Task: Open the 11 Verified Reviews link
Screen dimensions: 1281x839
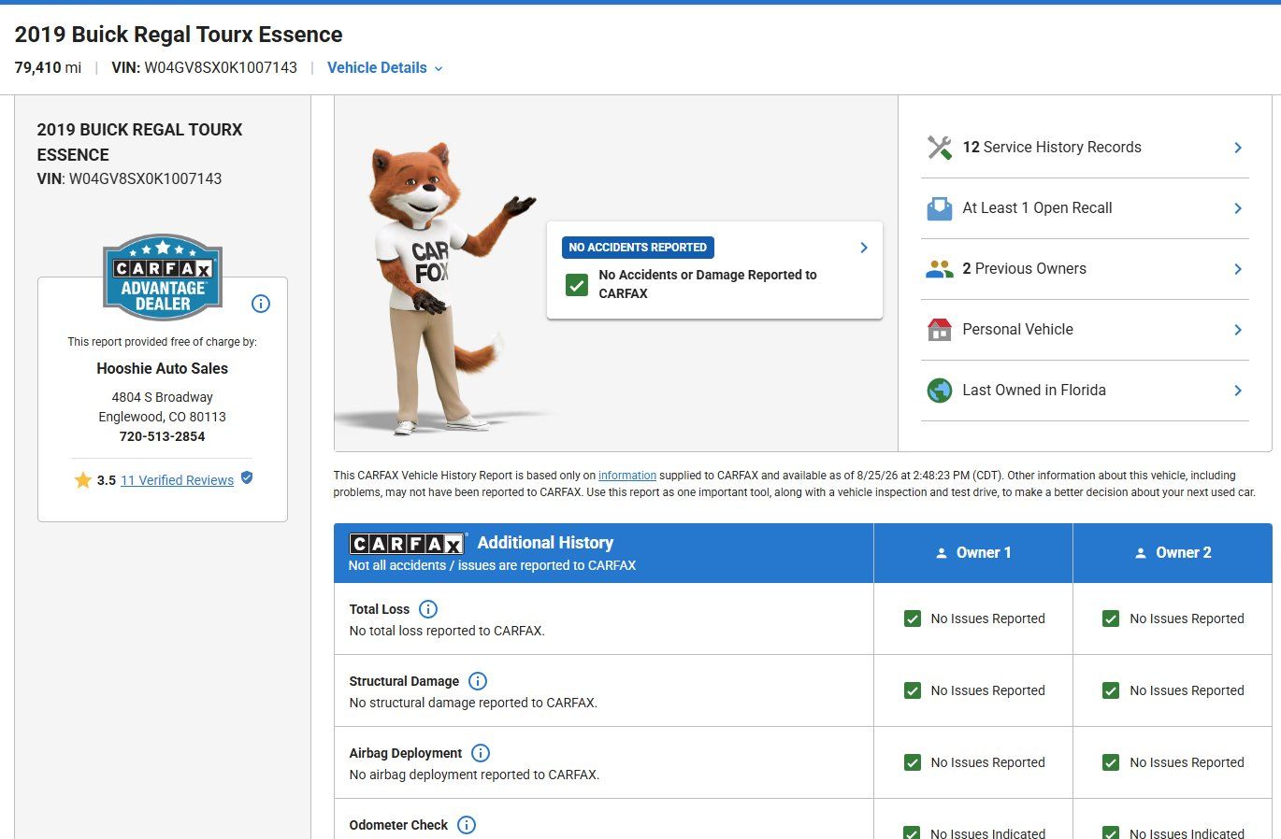Action: [x=177, y=480]
